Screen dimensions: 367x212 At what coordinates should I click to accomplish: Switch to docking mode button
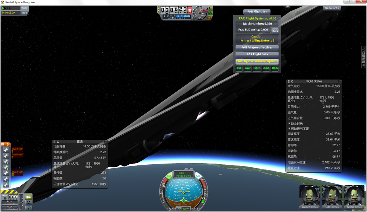coord(29,202)
